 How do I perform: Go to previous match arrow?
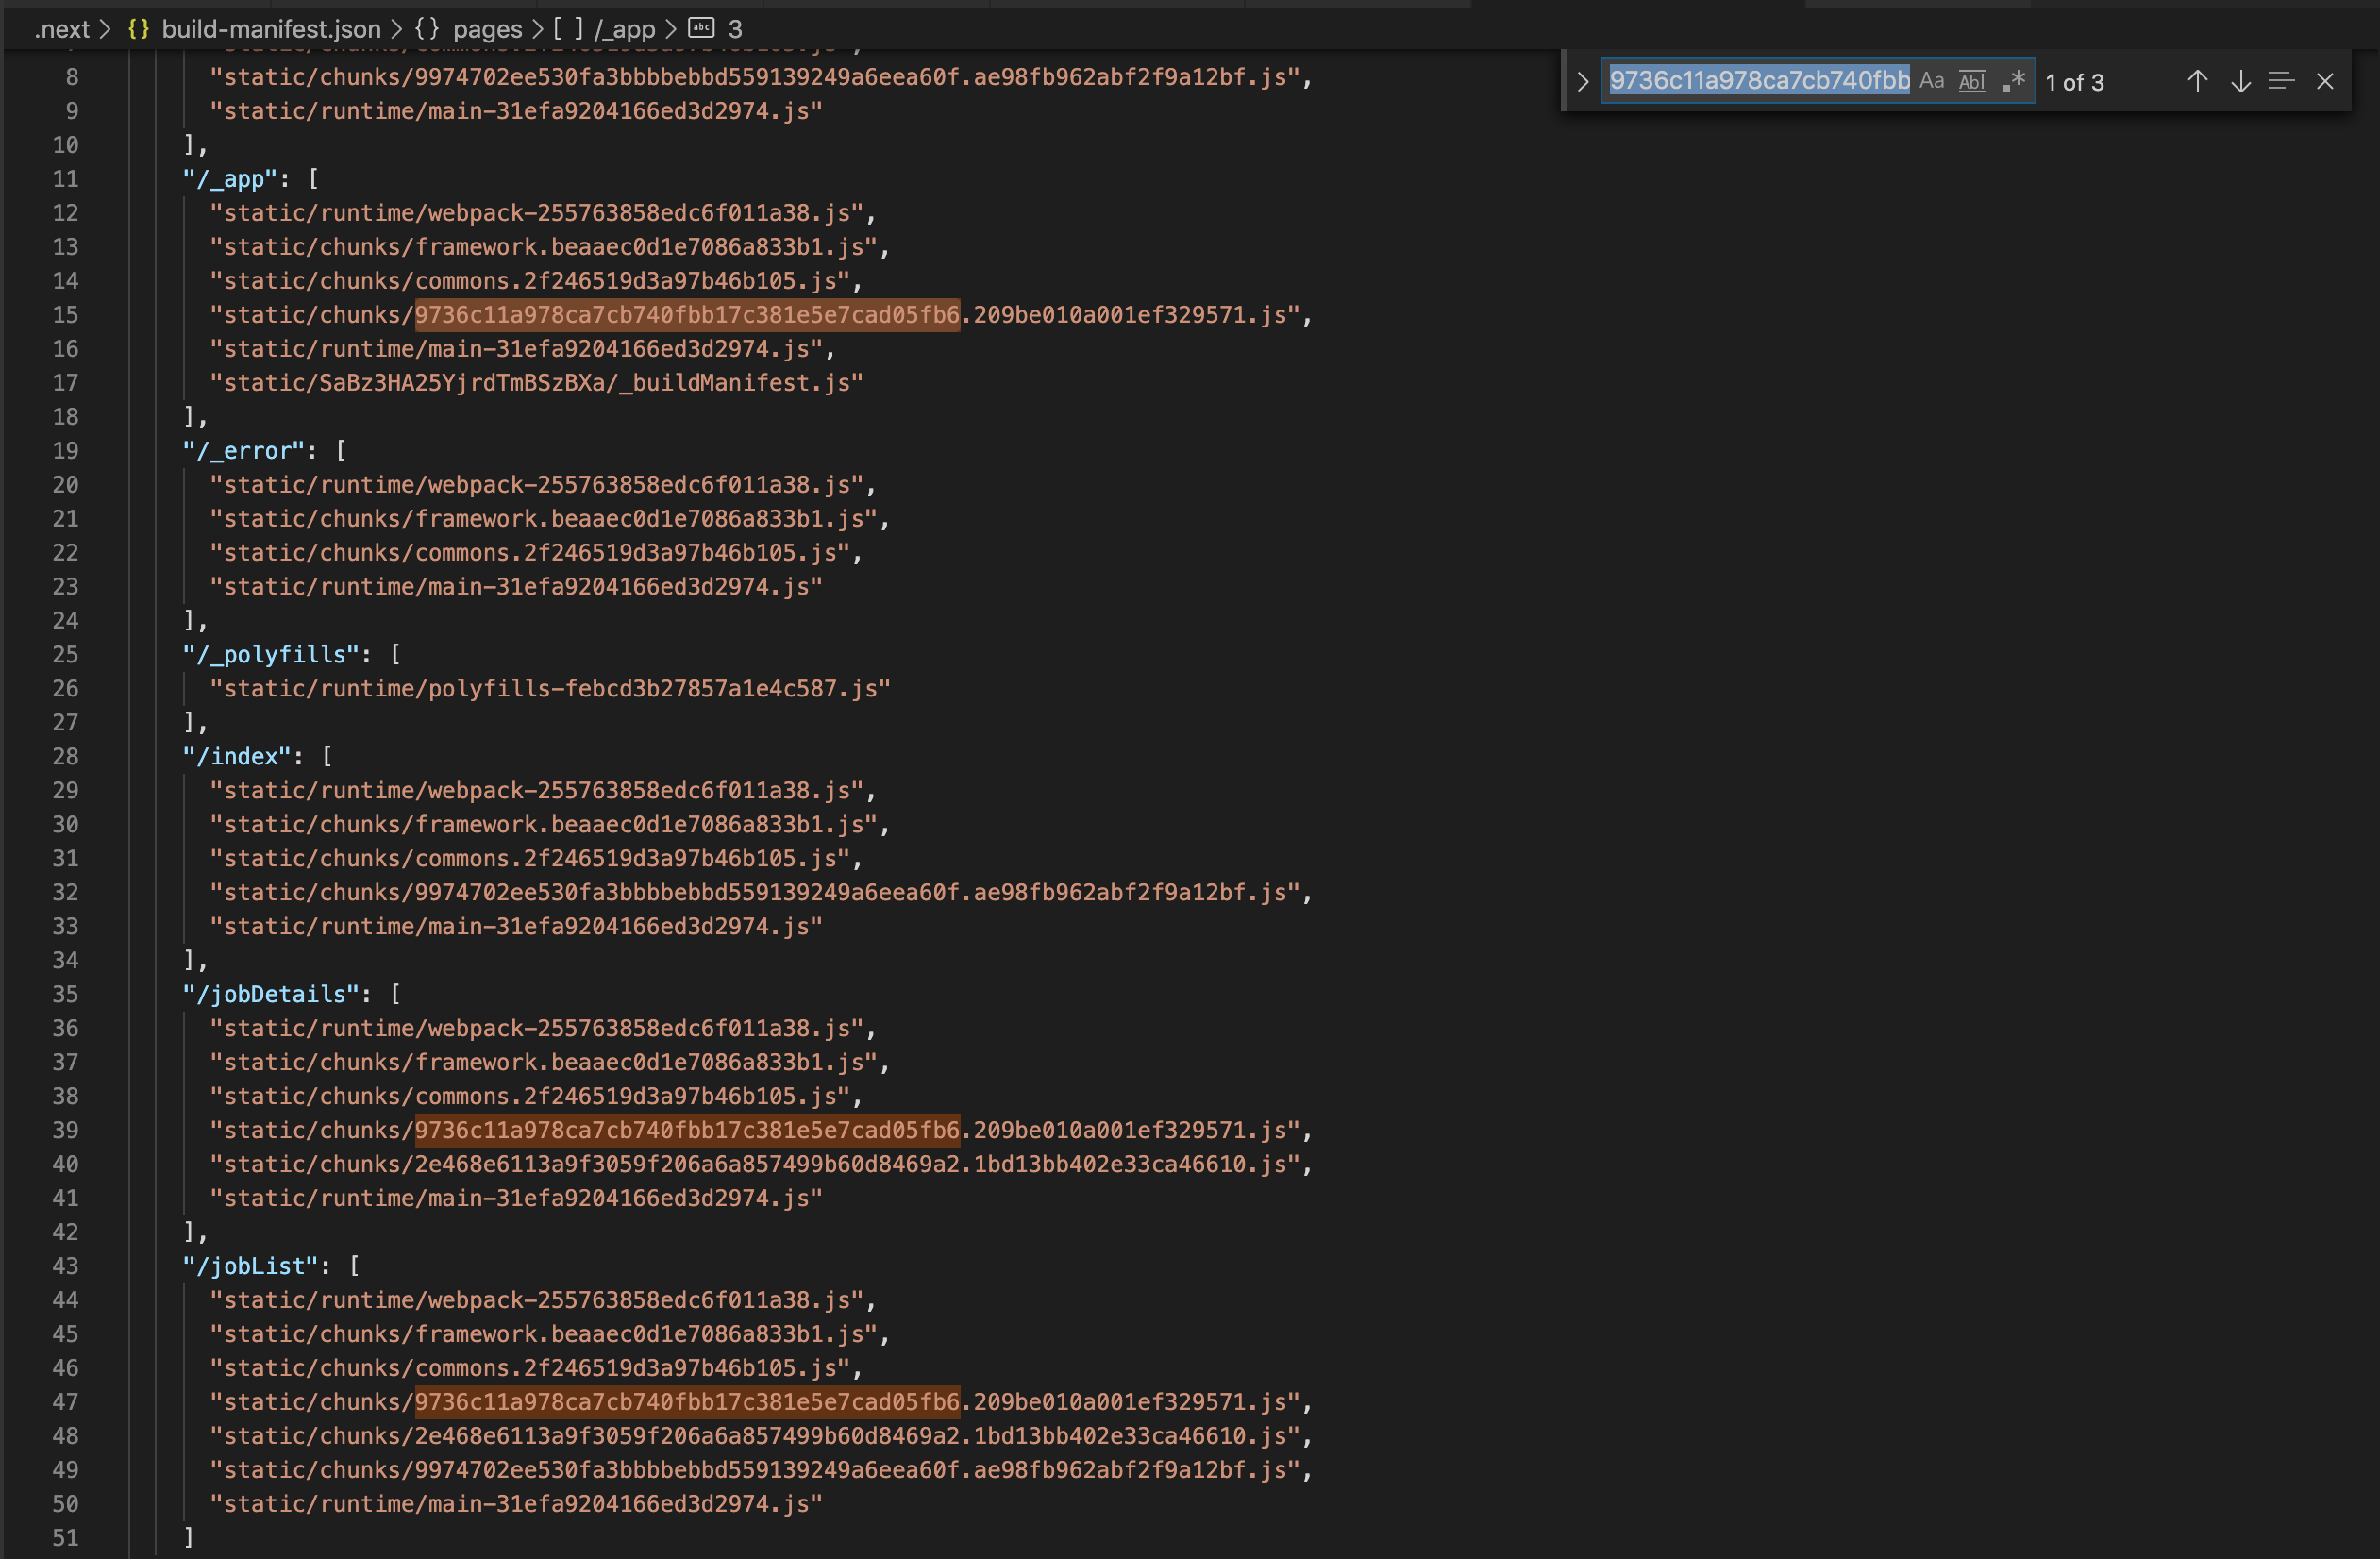pyautogui.click(x=2196, y=81)
